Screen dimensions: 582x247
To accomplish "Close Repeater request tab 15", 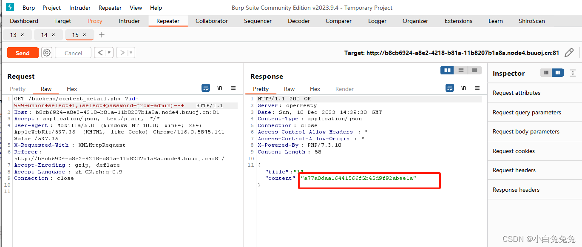I will click(85, 35).
